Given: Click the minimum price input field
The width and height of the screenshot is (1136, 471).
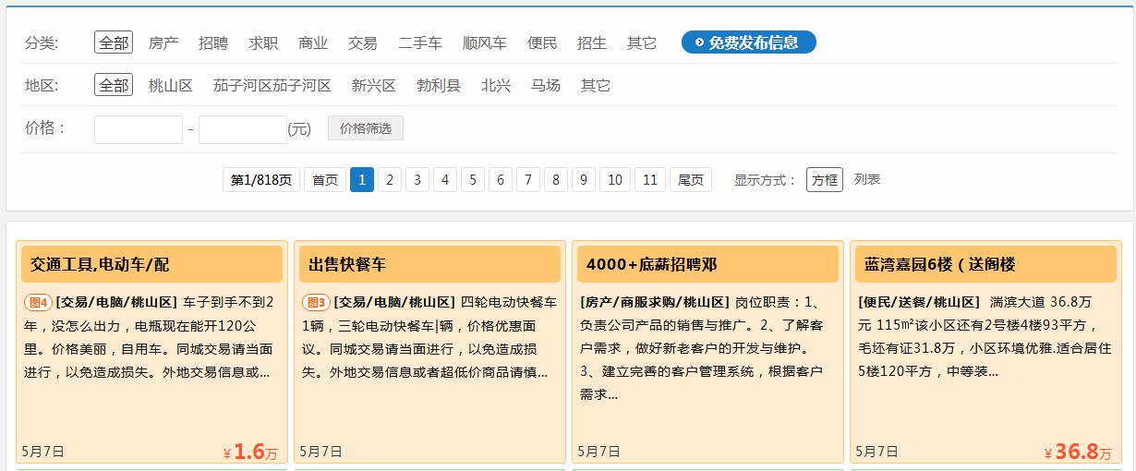Looking at the screenshot, I should click(x=139, y=129).
